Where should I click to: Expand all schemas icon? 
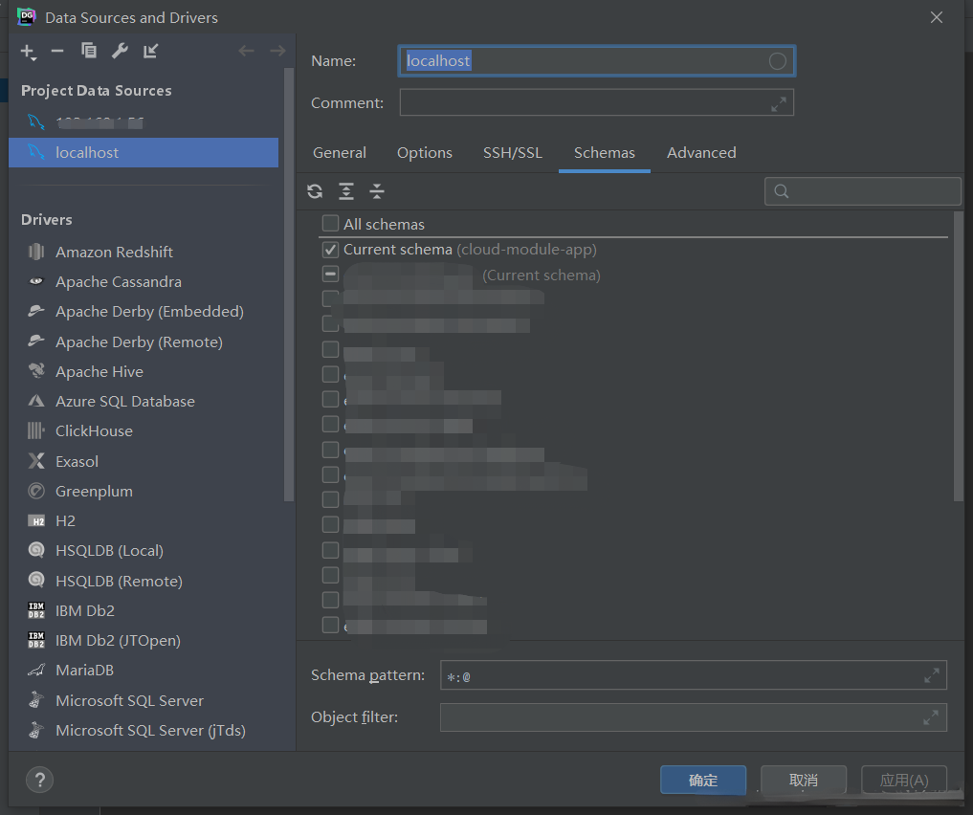coord(346,191)
